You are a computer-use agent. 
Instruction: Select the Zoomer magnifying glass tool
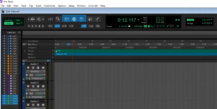pyautogui.click(x=58, y=19)
